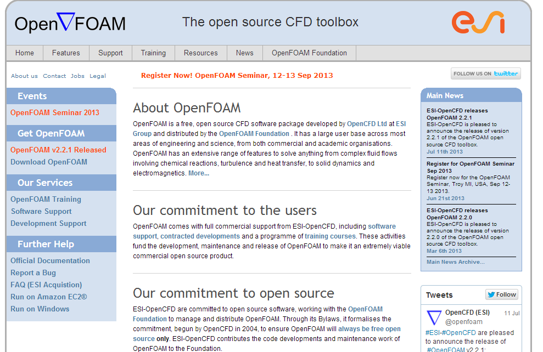
Task: Open the Resources menu item
Action: [200, 53]
